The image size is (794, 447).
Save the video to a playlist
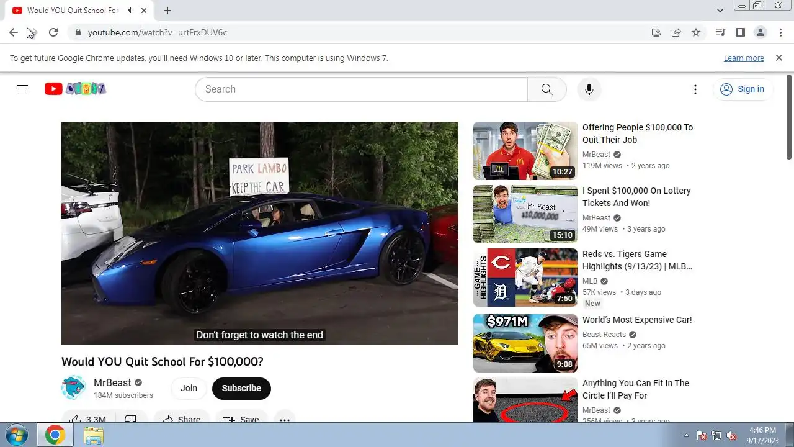(241, 420)
